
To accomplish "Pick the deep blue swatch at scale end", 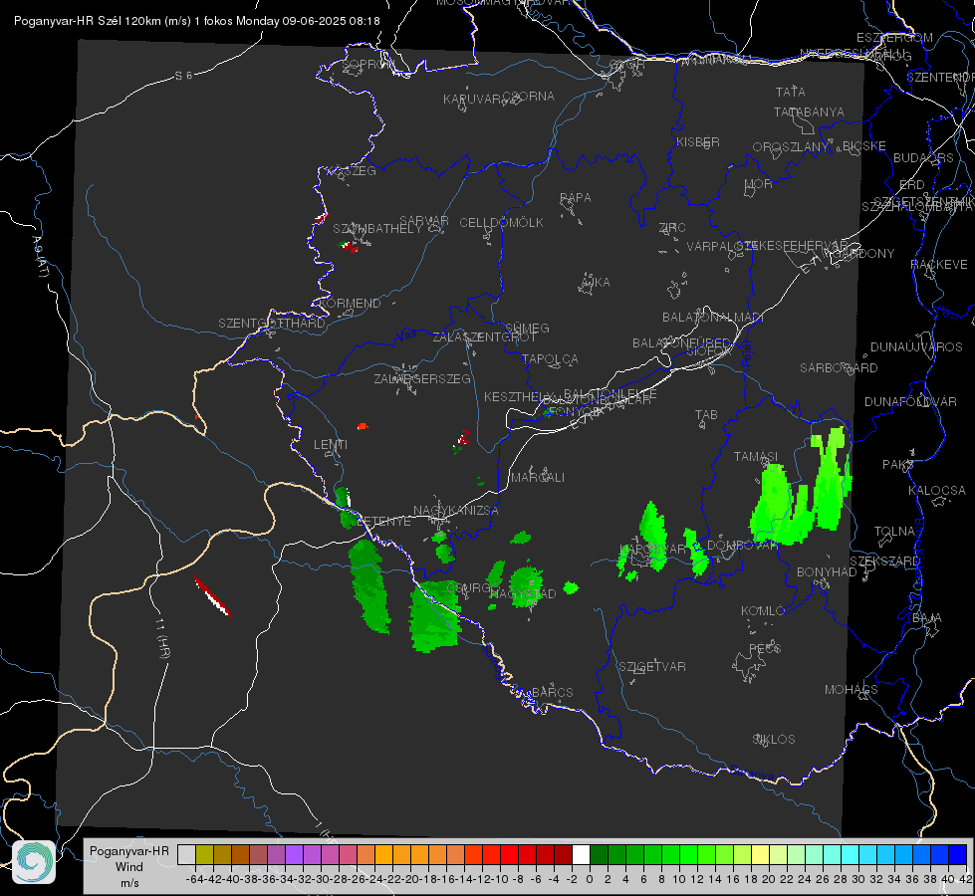I will click(958, 855).
